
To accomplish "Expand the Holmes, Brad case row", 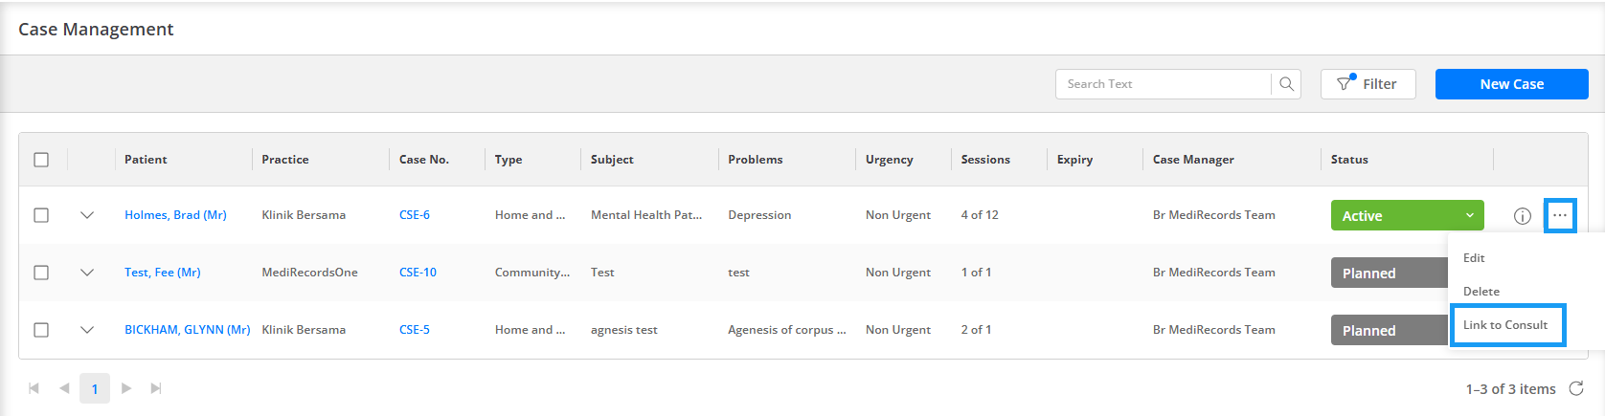I will 87,215.
